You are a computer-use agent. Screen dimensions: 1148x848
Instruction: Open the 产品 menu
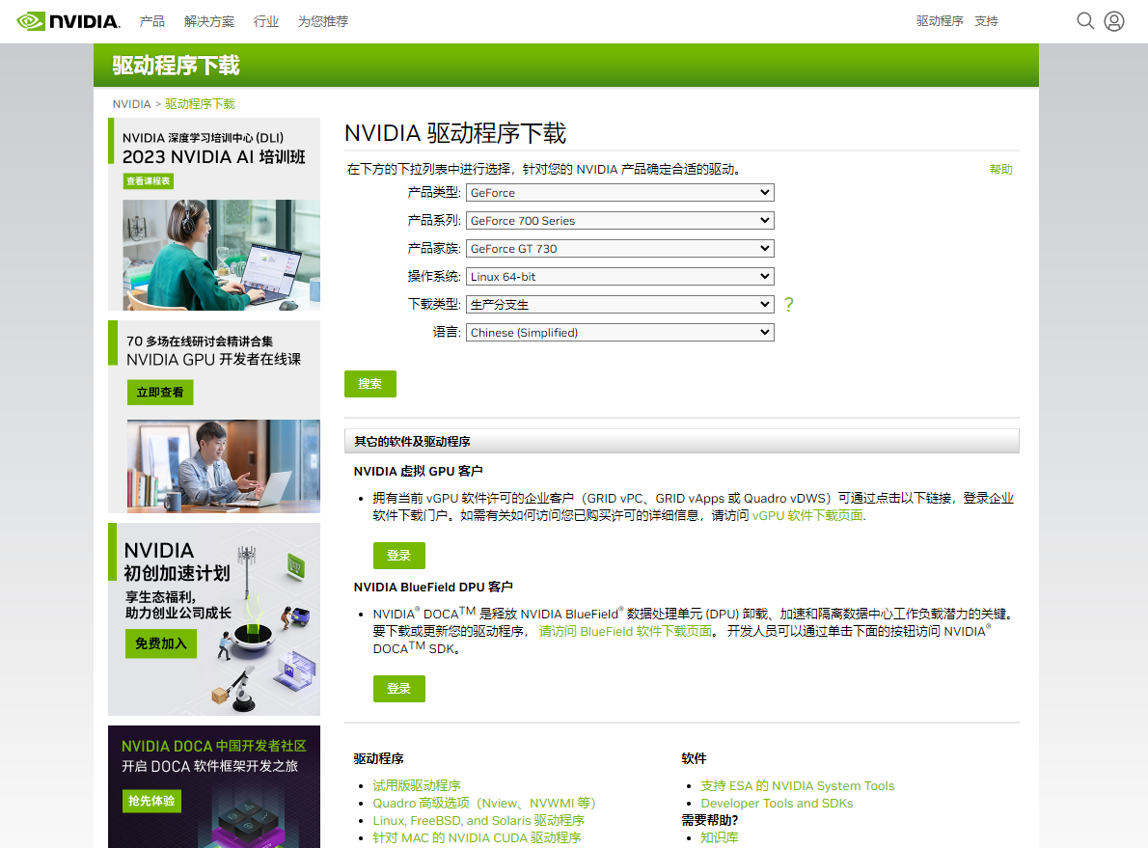(x=152, y=21)
